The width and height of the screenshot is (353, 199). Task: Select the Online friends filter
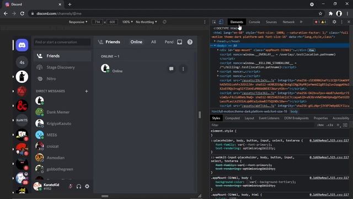[136, 42]
